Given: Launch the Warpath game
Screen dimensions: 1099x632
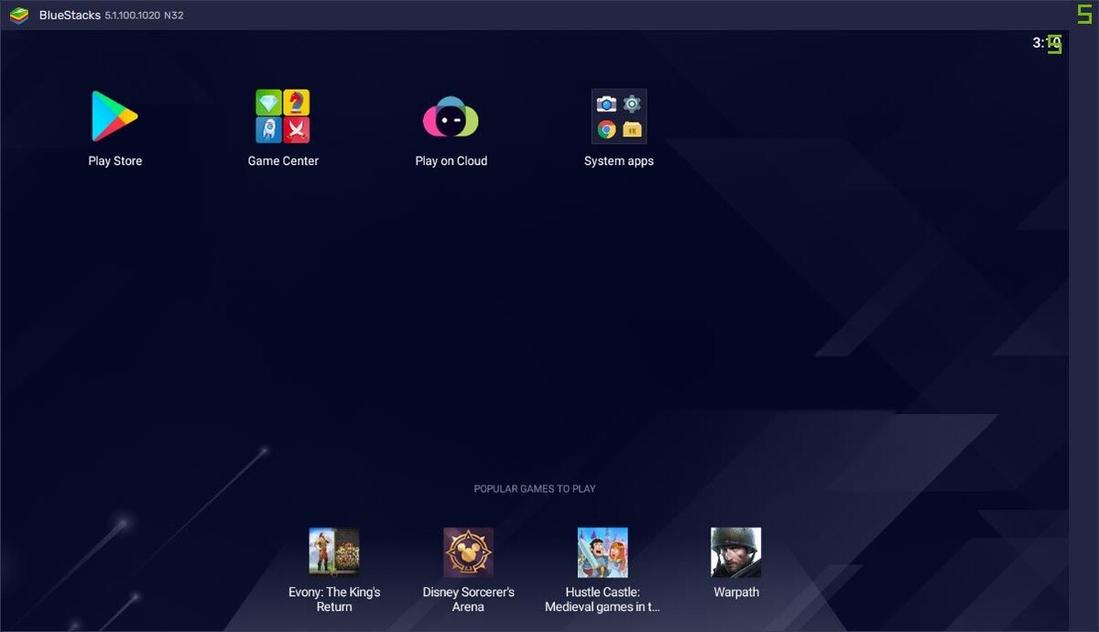Looking at the screenshot, I should (x=736, y=552).
